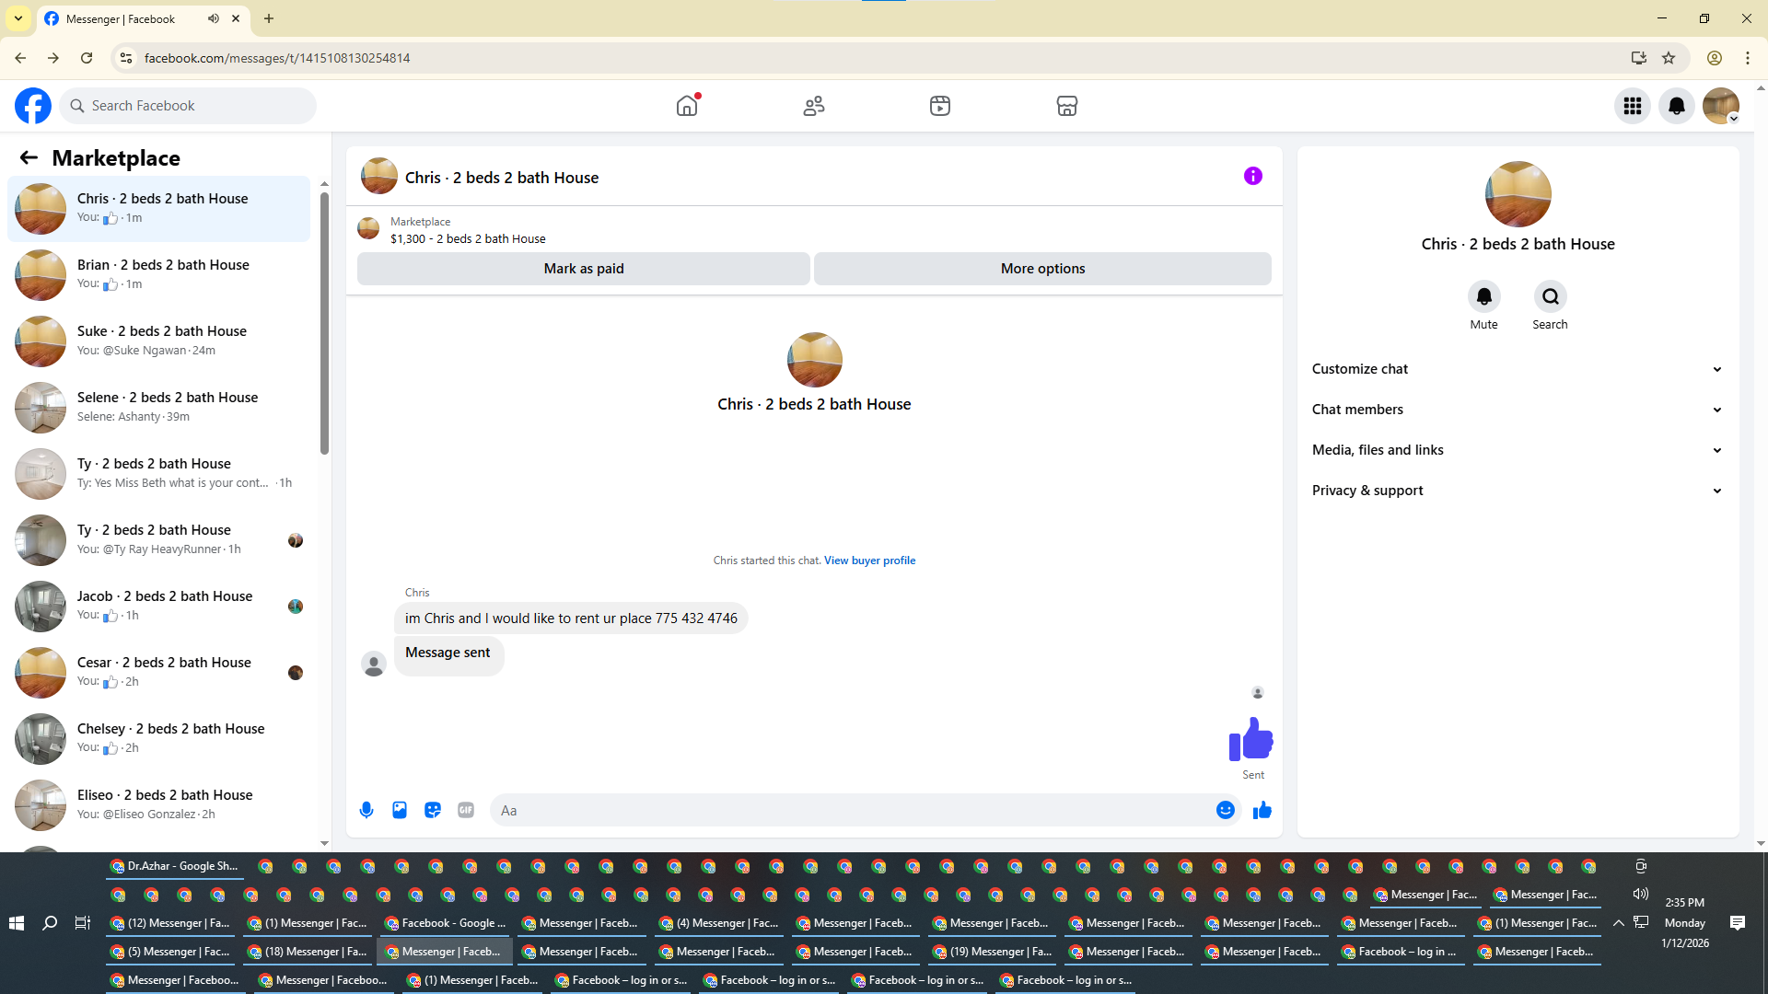Viewport: 1768px width, 994px height.
Task: Open the View buyer profile link
Action: 869,561
